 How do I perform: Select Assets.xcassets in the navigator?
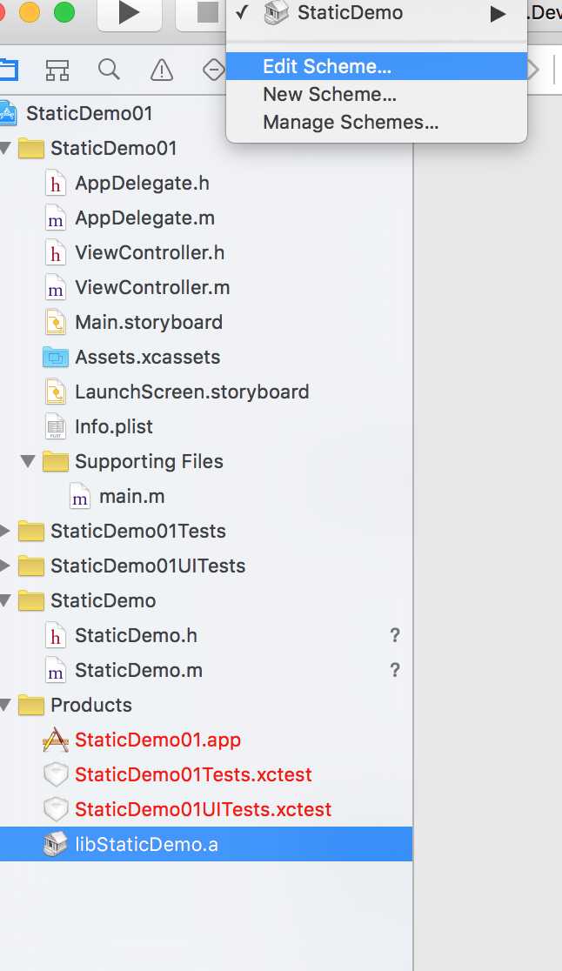[x=147, y=358]
